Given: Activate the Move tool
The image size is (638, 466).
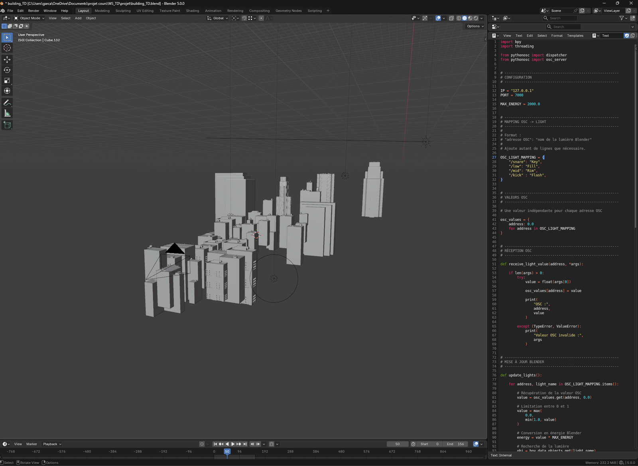Looking at the screenshot, I should click(7, 59).
